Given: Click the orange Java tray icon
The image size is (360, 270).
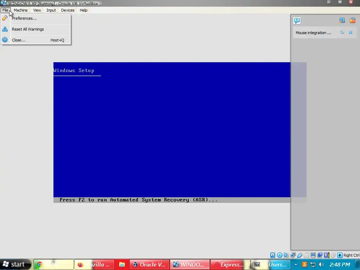Looking at the screenshot, I should tap(304, 264).
